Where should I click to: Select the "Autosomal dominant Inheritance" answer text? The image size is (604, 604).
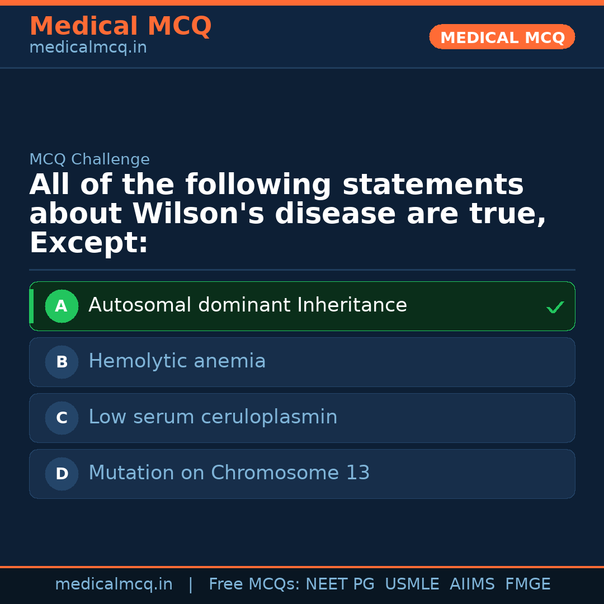tap(248, 305)
